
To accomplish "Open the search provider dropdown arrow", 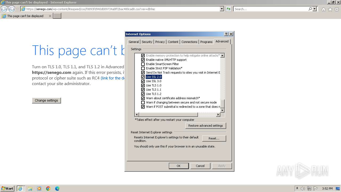I will tap(315, 9).
